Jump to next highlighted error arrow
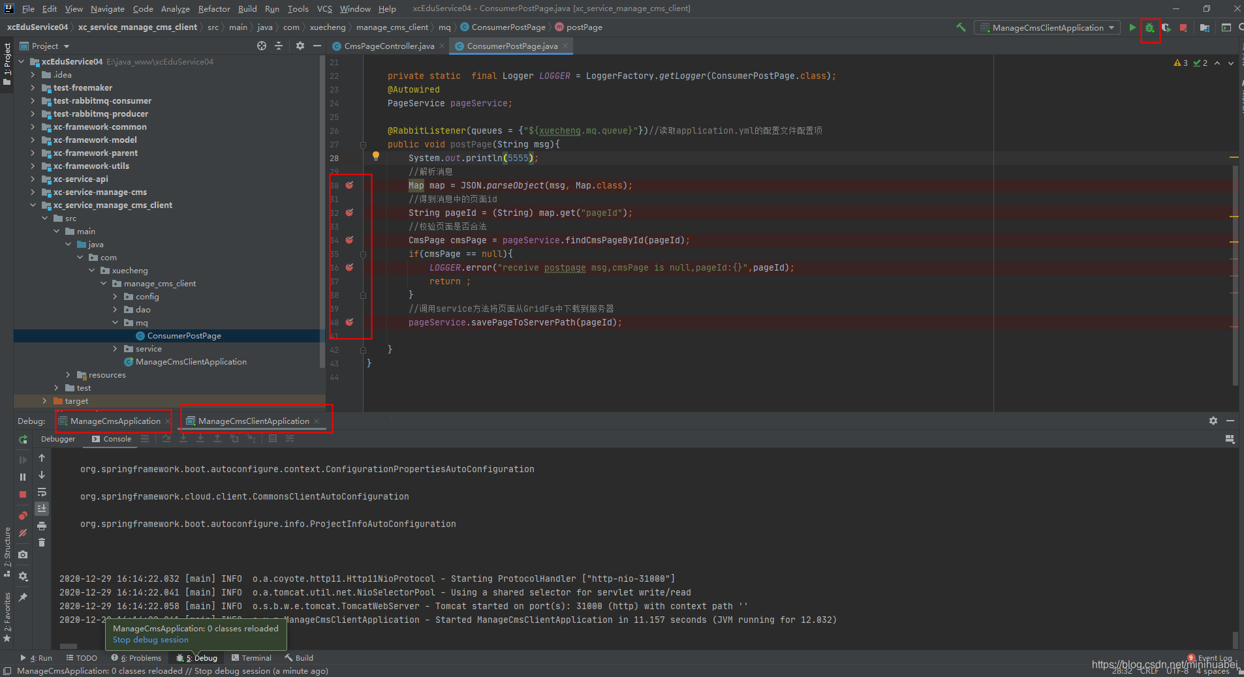This screenshot has height=677, width=1244. point(1231,63)
